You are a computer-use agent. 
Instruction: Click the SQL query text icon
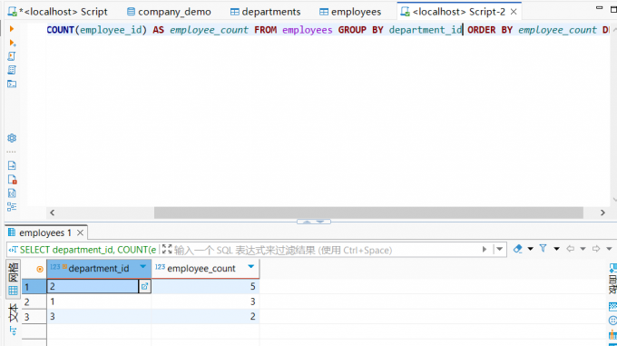13,250
